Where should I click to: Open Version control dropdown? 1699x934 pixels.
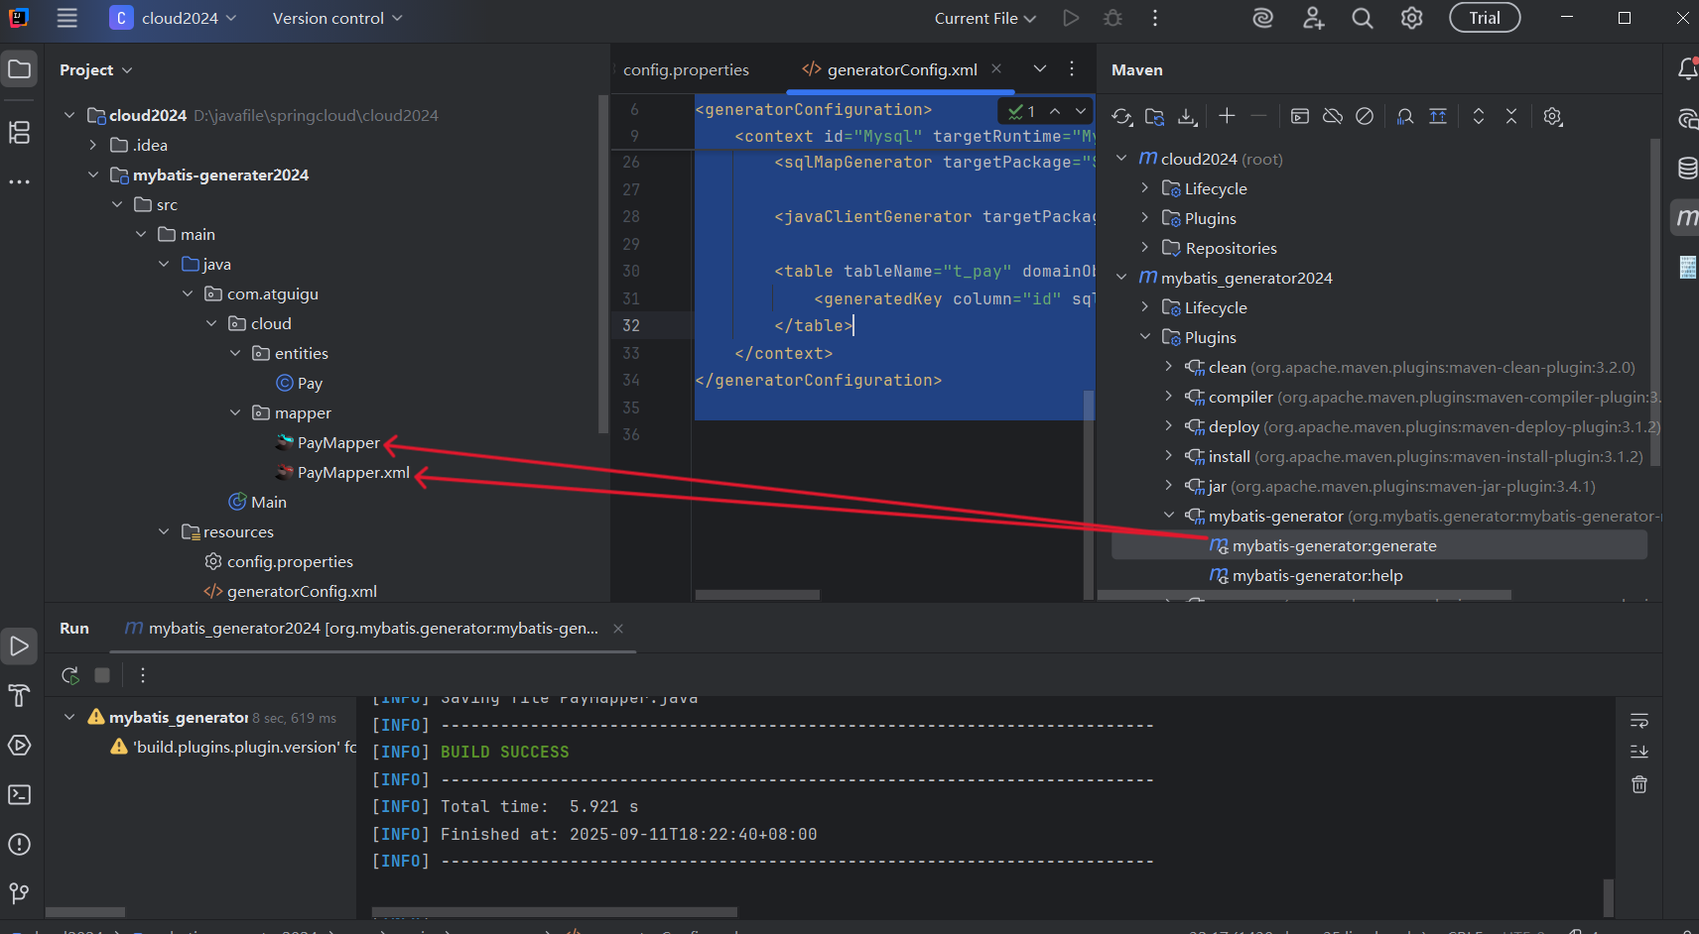pyautogui.click(x=337, y=18)
